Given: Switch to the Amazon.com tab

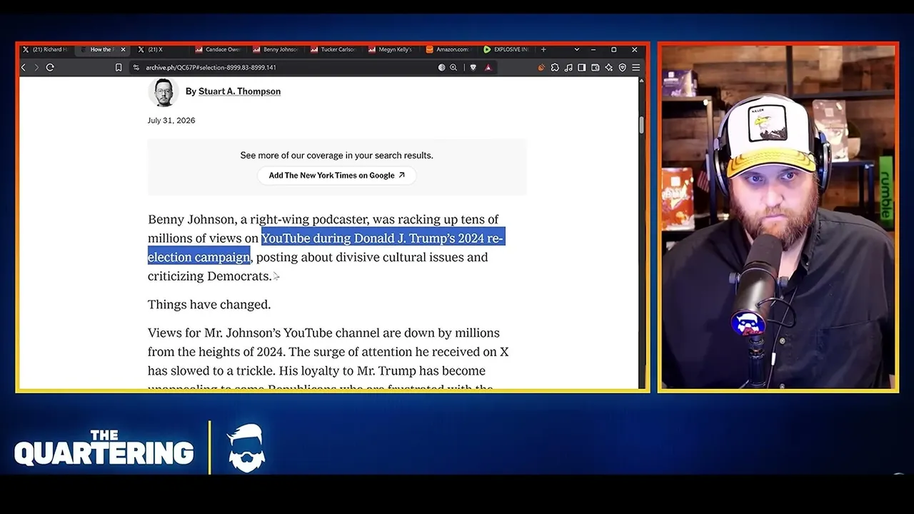Looking at the screenshot, I should [449, 49].
